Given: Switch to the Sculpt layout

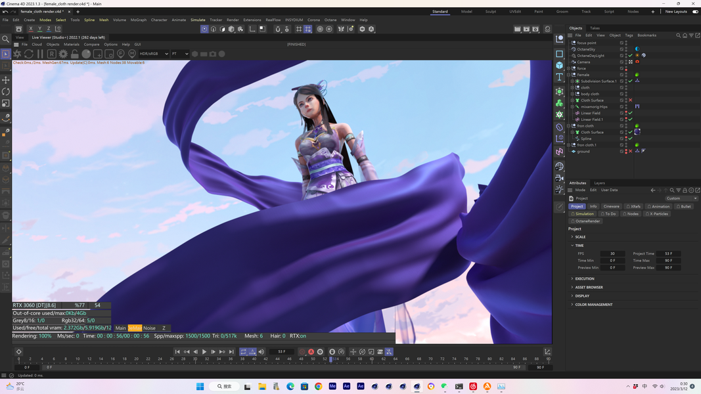Looking at the screenshot, I should [x=490, y=12].
